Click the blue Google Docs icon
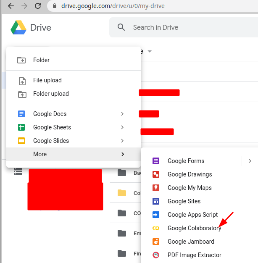The image size is (258, 263). click(21, 114)
